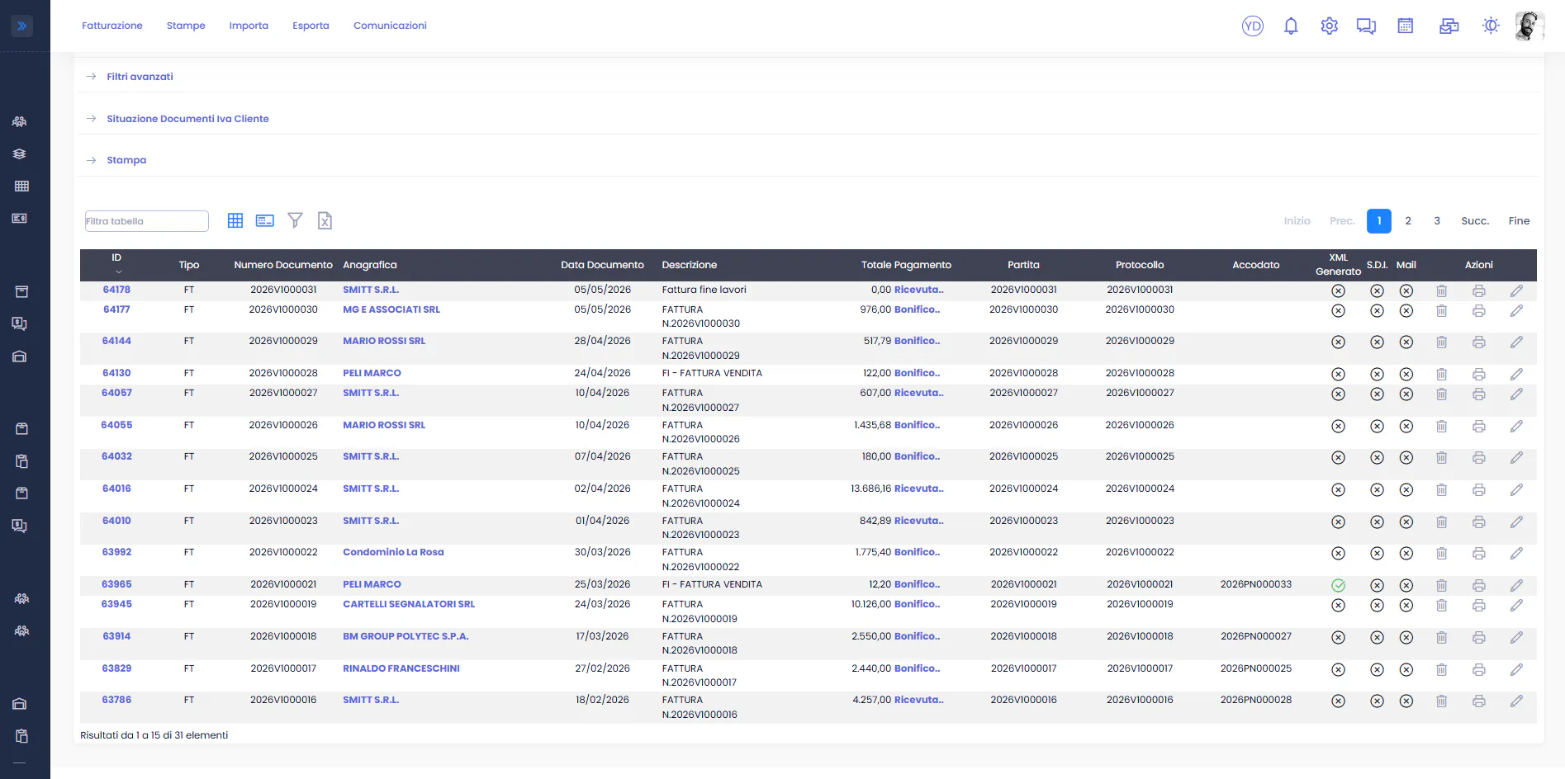Open the calendar icon in header
1565x779 pixels.
(x=1405, y=26)
